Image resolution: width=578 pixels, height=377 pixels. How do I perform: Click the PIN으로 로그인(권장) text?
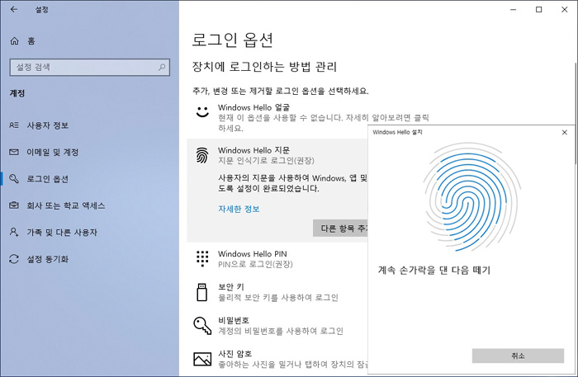(255, 264)
